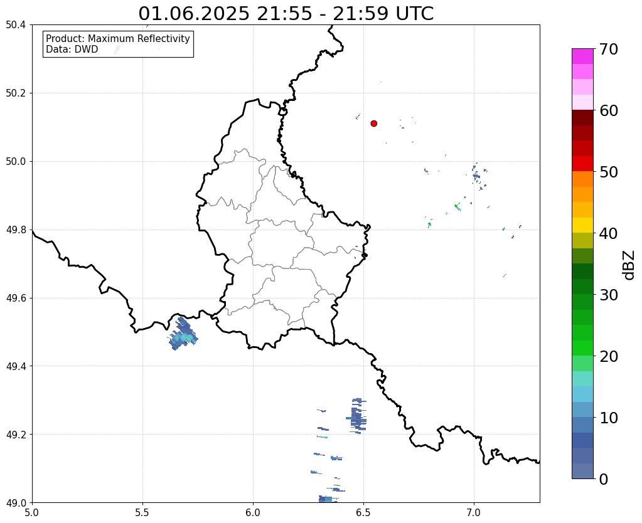Click the 'Data: DWD' legend line
642x523 pixels.
[72, 50]
